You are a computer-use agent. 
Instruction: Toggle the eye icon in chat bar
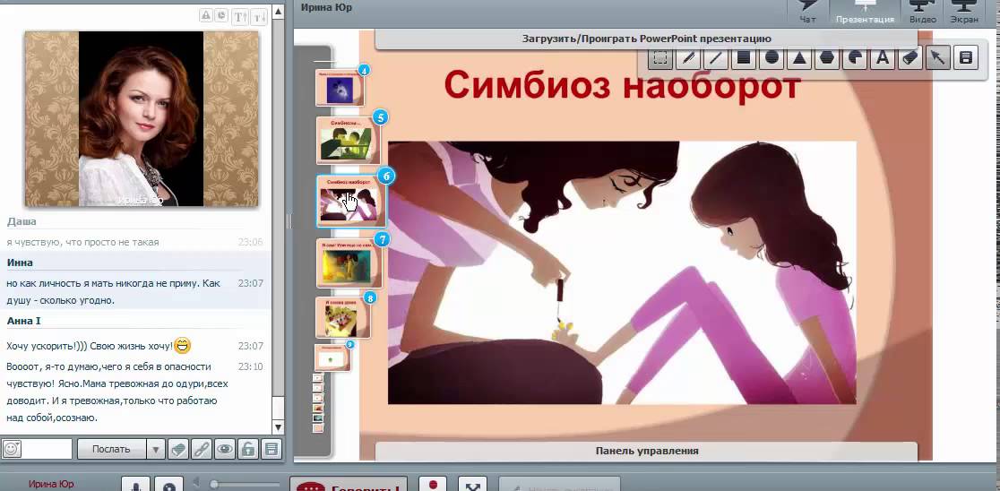[225, 449]
